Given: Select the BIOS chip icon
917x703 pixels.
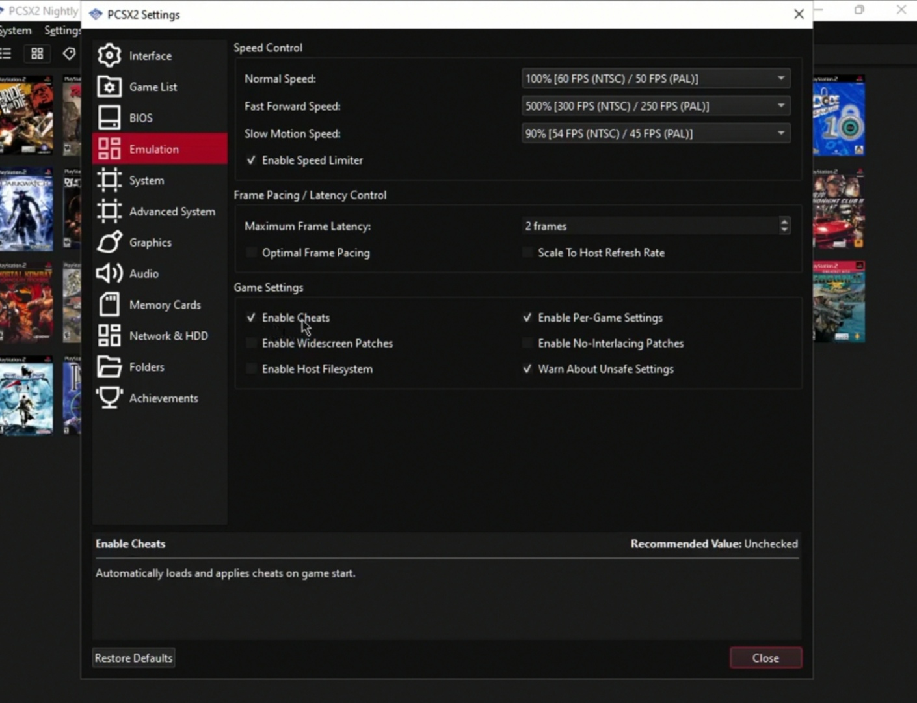Looking at the screenshot, I should pos(109,118).
